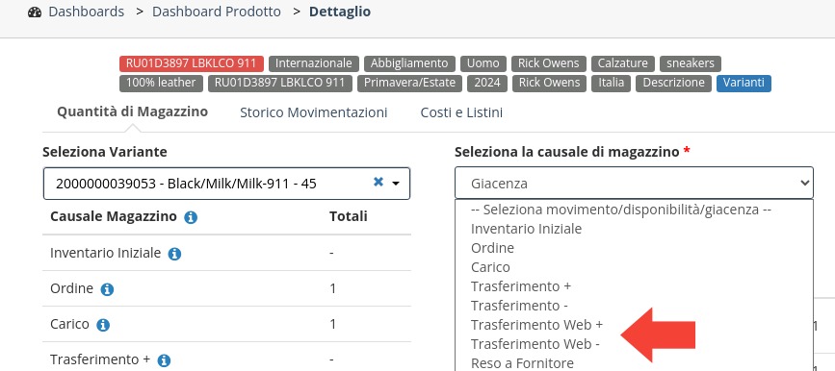Open the Costi e Listini tab
The height and width of the screenshot is (371, 835).
click(461, 112)
